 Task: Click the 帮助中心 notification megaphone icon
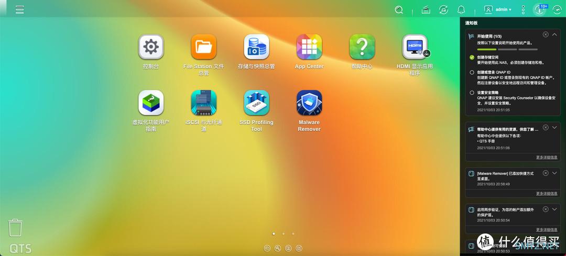click(x=471, y=129)
